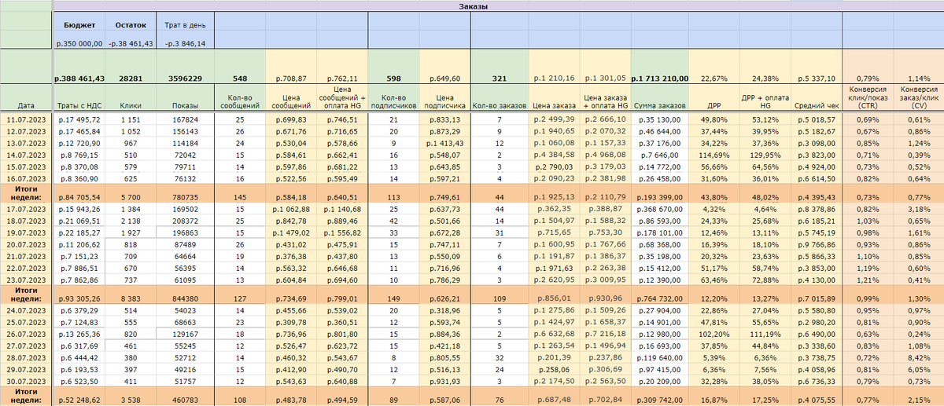Click date cell 16.07.2023
Viewport: 944px width, 406px height.
click(26, 179)
